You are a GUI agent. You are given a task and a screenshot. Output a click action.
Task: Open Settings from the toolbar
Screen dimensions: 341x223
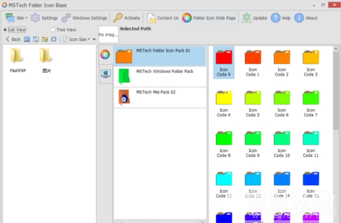tap(44, 18)
